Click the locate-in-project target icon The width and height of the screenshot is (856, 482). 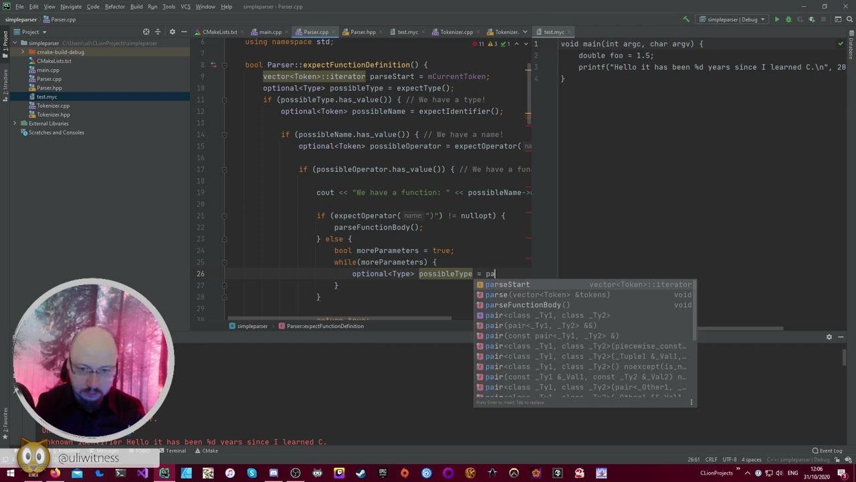pos(146,31)
